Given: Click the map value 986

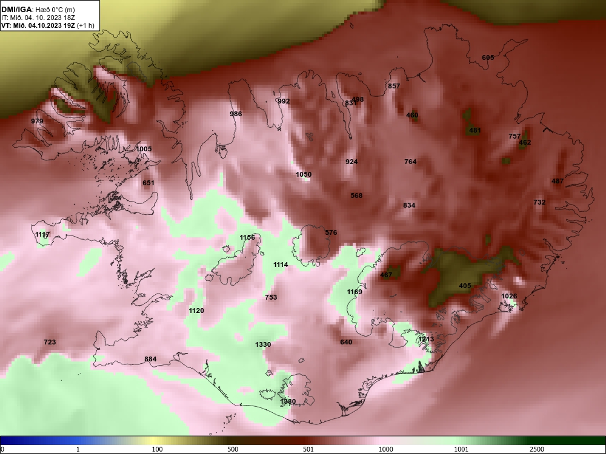Looking at the screenshot, I should coord(236,114).
